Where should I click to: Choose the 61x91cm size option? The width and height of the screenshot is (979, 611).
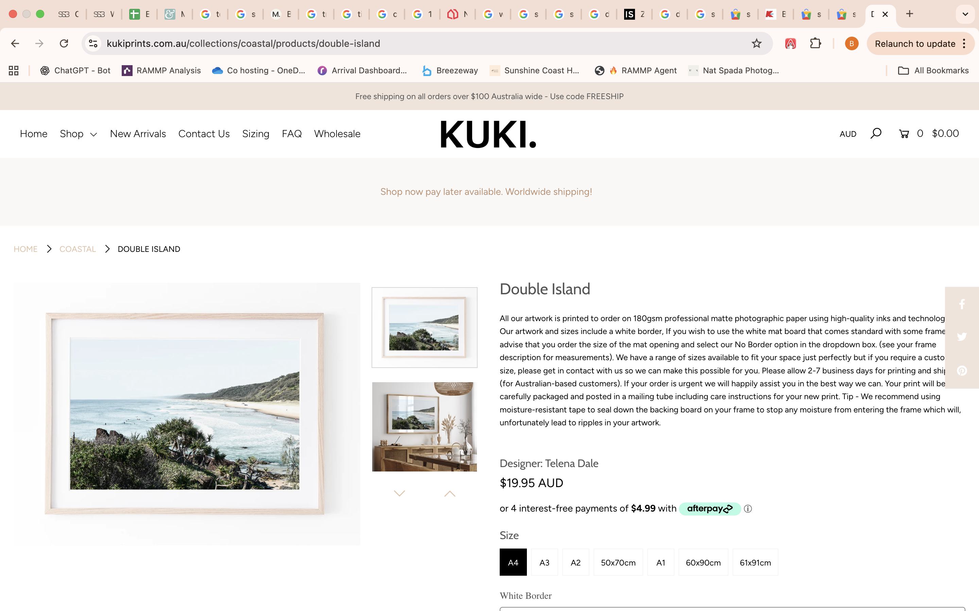[755, 562]
